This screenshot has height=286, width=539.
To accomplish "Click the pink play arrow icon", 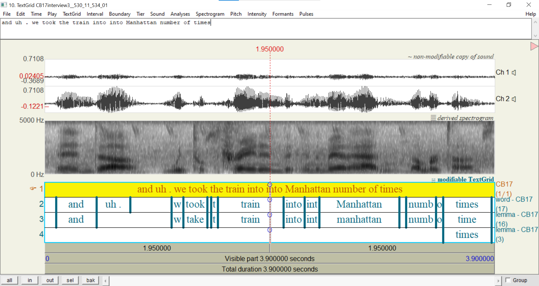I will tap(534, 46).
